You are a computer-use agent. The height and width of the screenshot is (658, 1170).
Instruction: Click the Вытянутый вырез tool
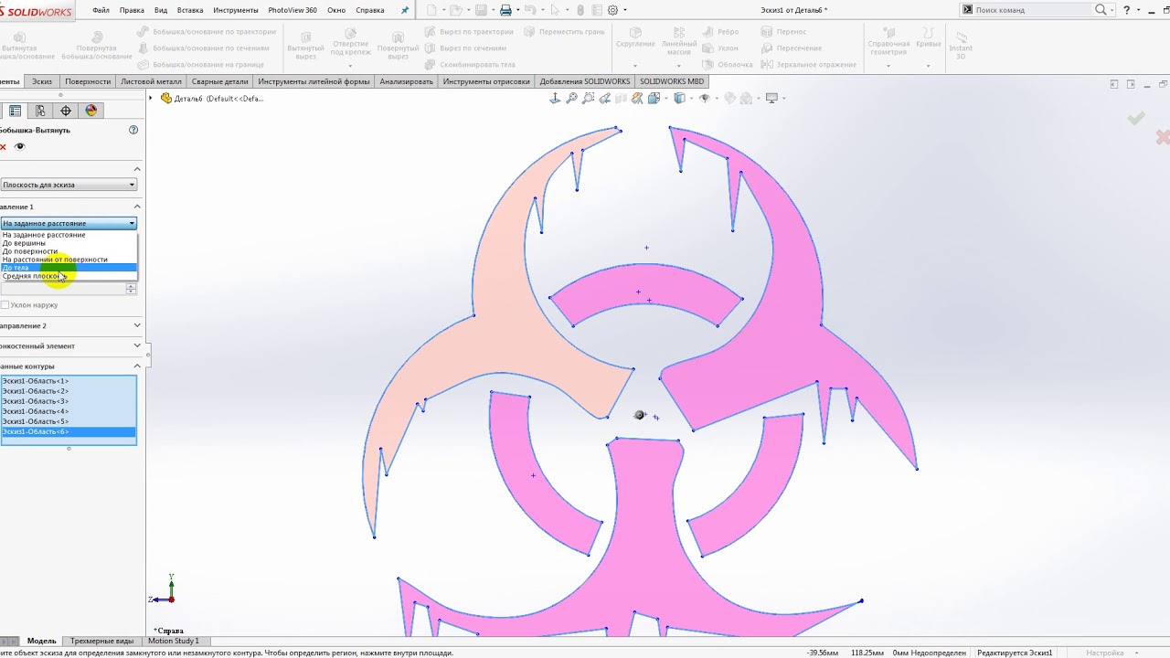[305, 46]
